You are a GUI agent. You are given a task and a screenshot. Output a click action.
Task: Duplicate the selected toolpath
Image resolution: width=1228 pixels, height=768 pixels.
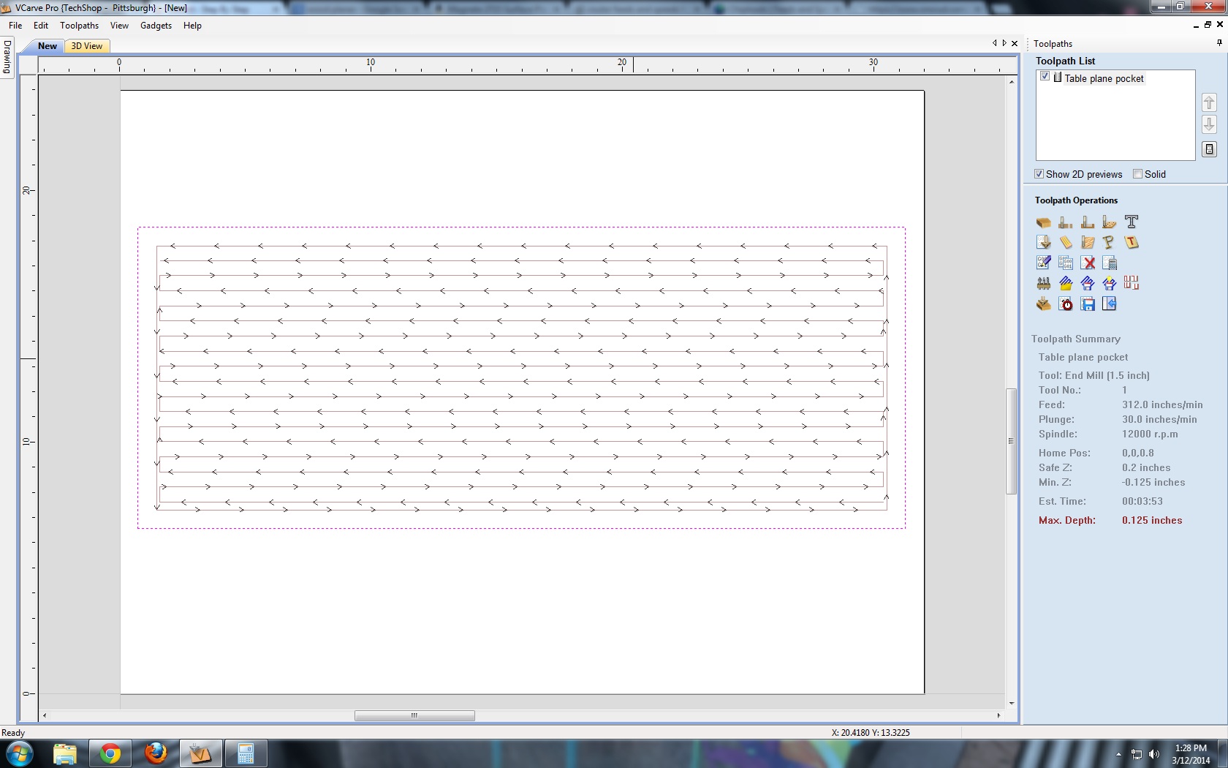point(1065,263)
